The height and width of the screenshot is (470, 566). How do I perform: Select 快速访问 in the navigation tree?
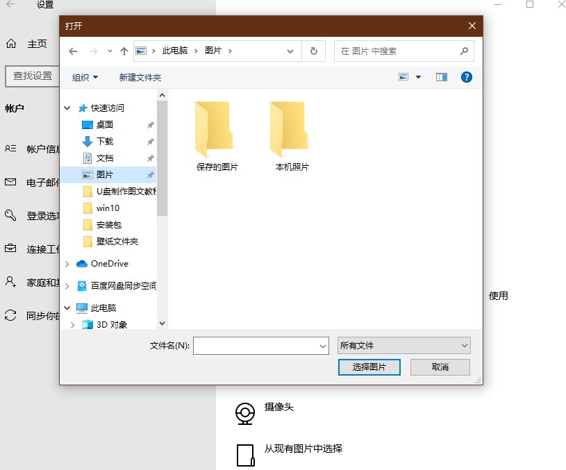coord(108,108)
